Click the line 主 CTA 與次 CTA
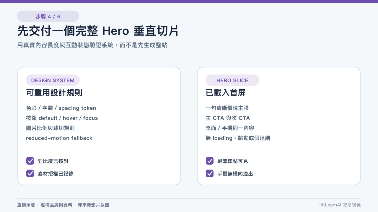This screenshot has width=378, height=212. click(228, 118)
